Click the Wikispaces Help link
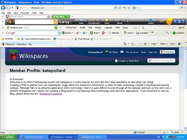This screenshot has width=187, height=140. click(143, 52)
